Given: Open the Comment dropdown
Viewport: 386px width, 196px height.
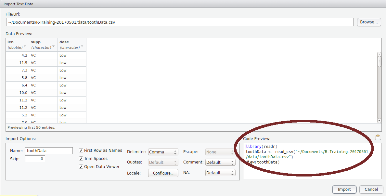Looking at the screenshot, I should (x=220, y=162).
